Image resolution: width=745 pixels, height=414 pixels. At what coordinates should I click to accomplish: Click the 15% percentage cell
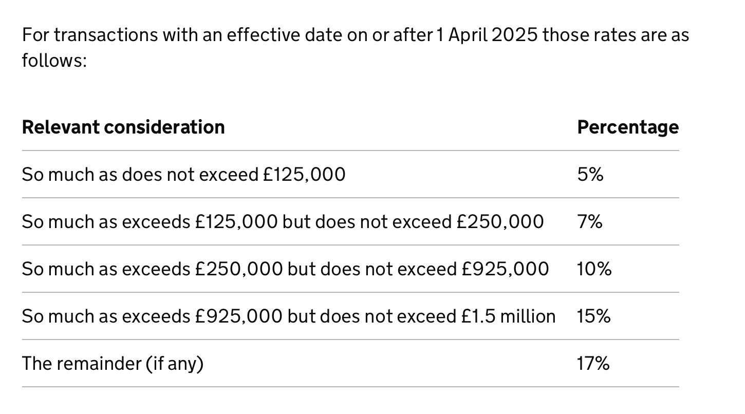(593, 316)
